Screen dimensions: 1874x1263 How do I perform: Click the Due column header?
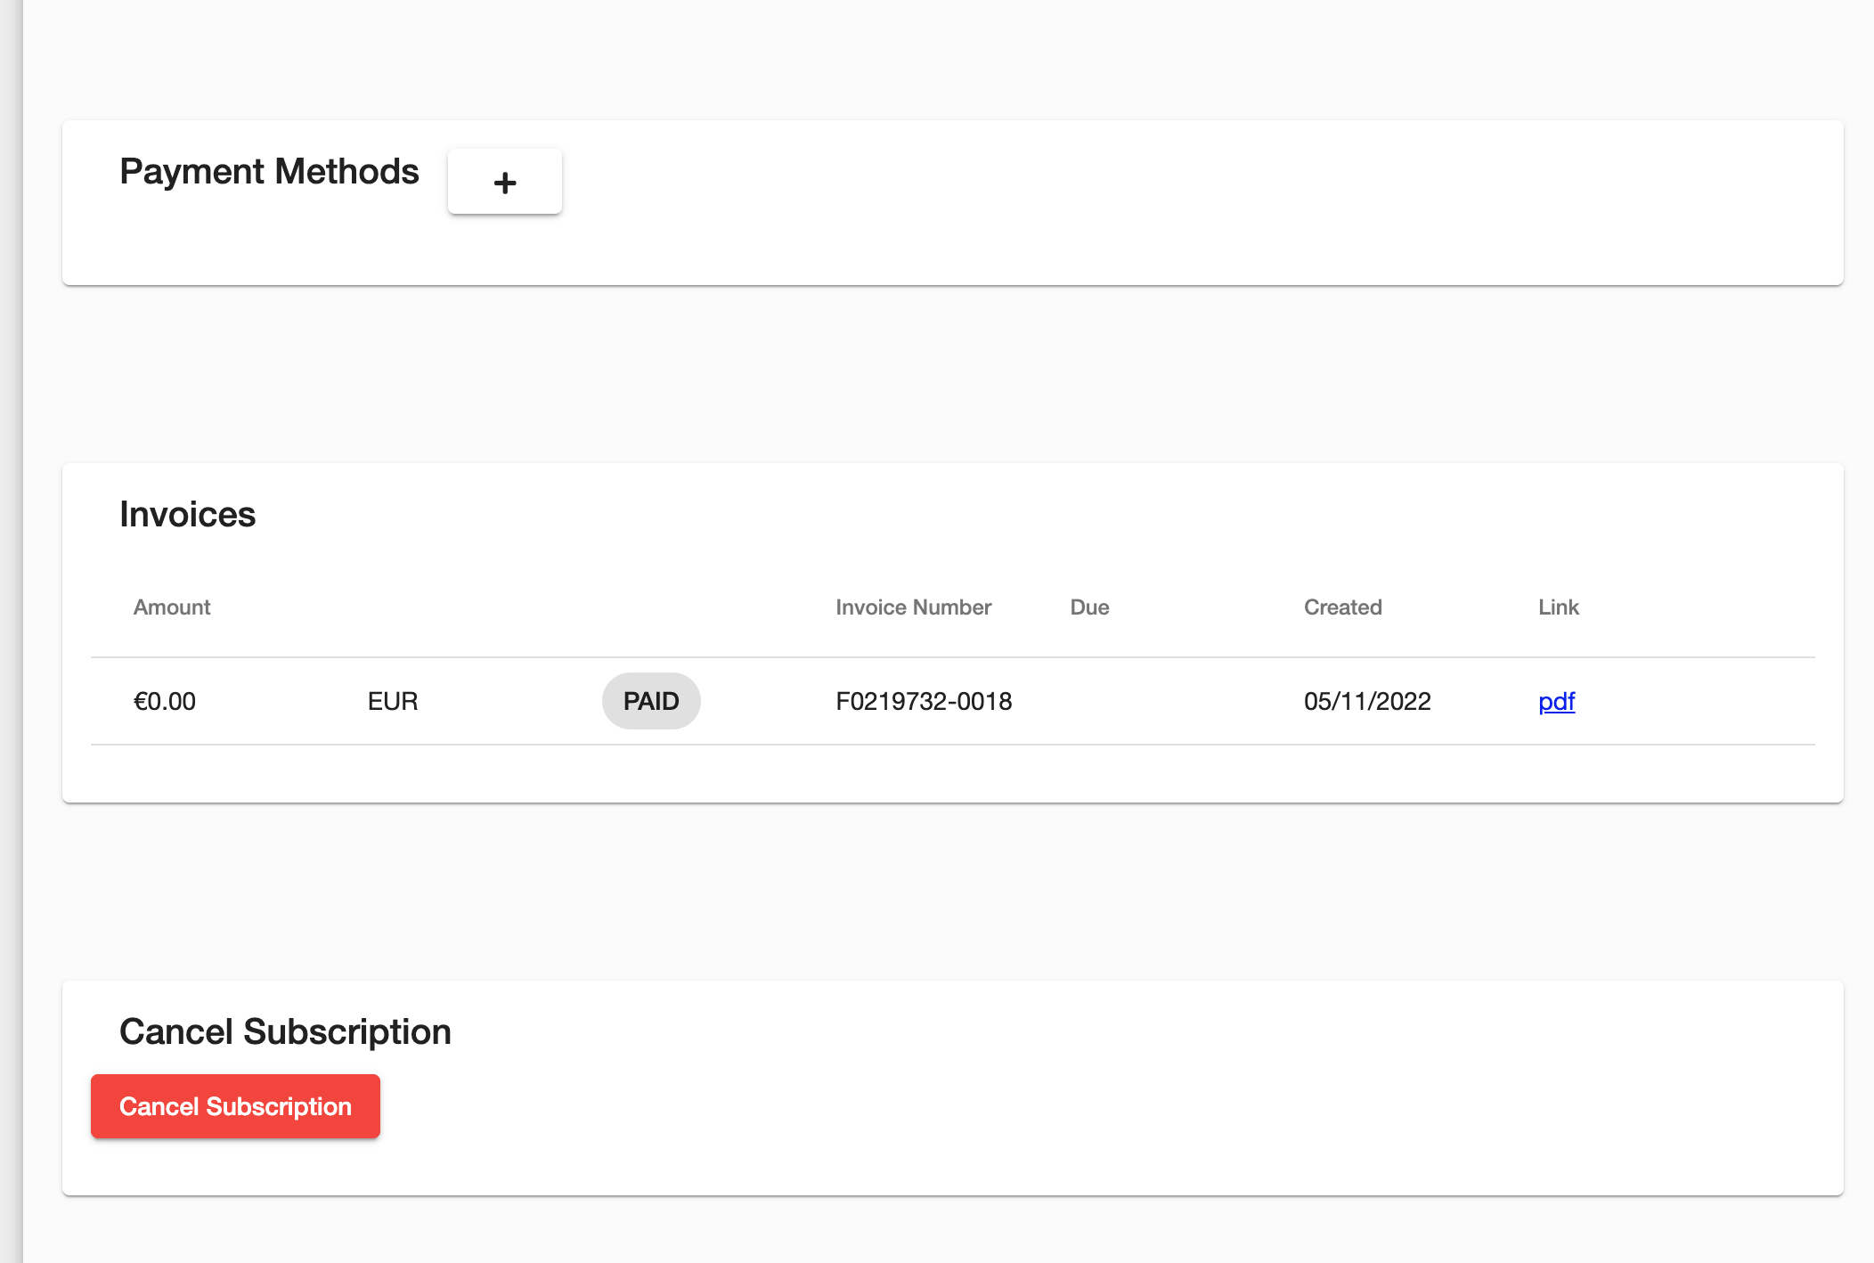point(1089,607)
